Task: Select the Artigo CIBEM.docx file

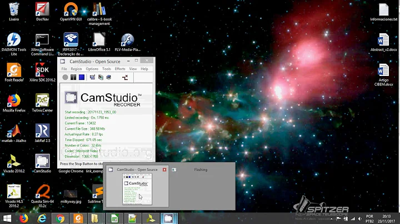Action: [x=383, y=75]
